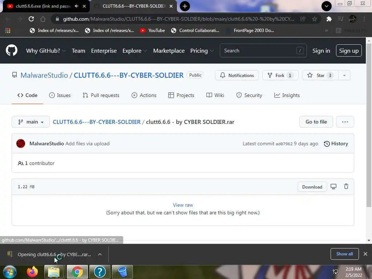Open the Actions tab

pos(144,96)
